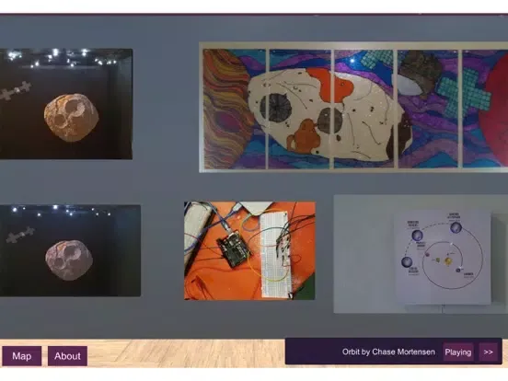Viewport: 508px width, 381px height.
Task: Open the orbit diagram poster artwork
Action: tap(421, 254)
